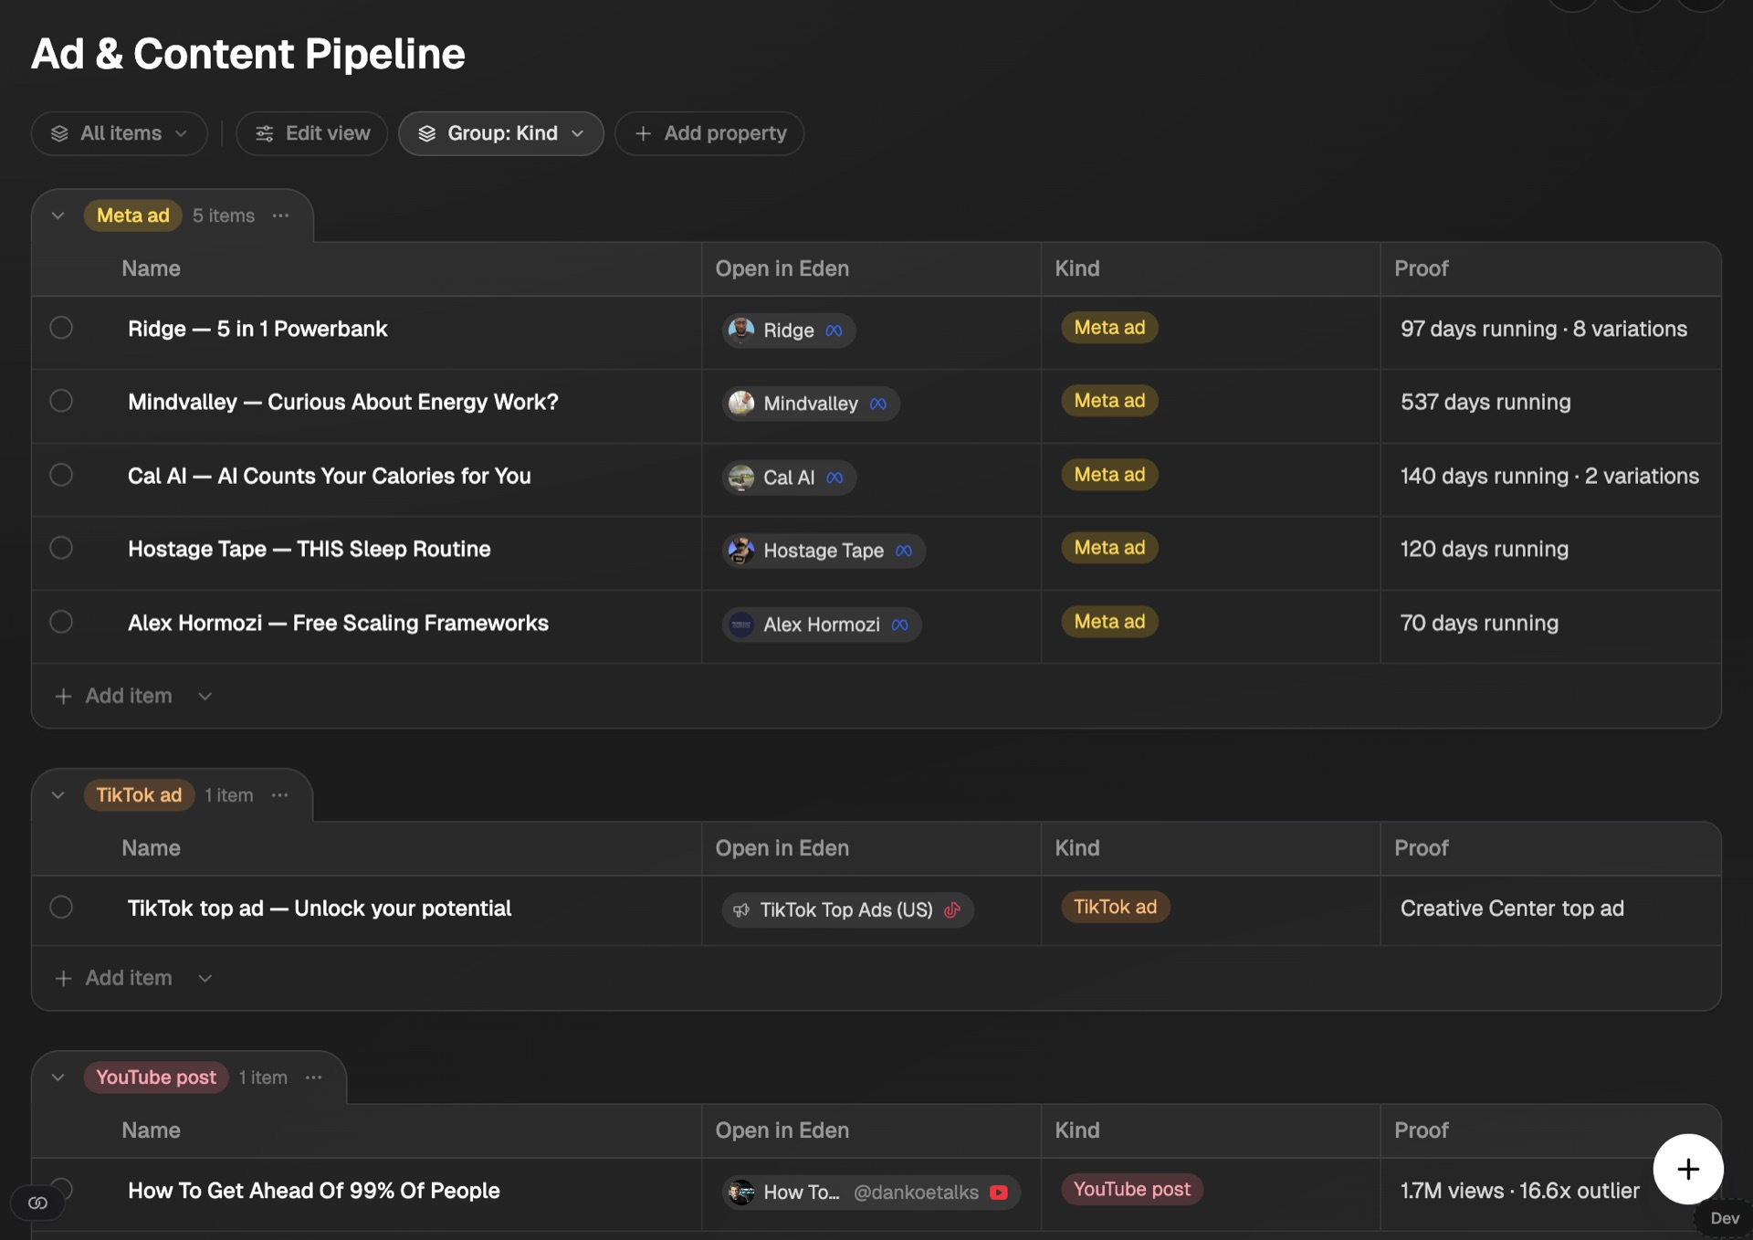This screenshot has width=1753, height=1240.
Task: Click the Edit view button
Action: 312,133
